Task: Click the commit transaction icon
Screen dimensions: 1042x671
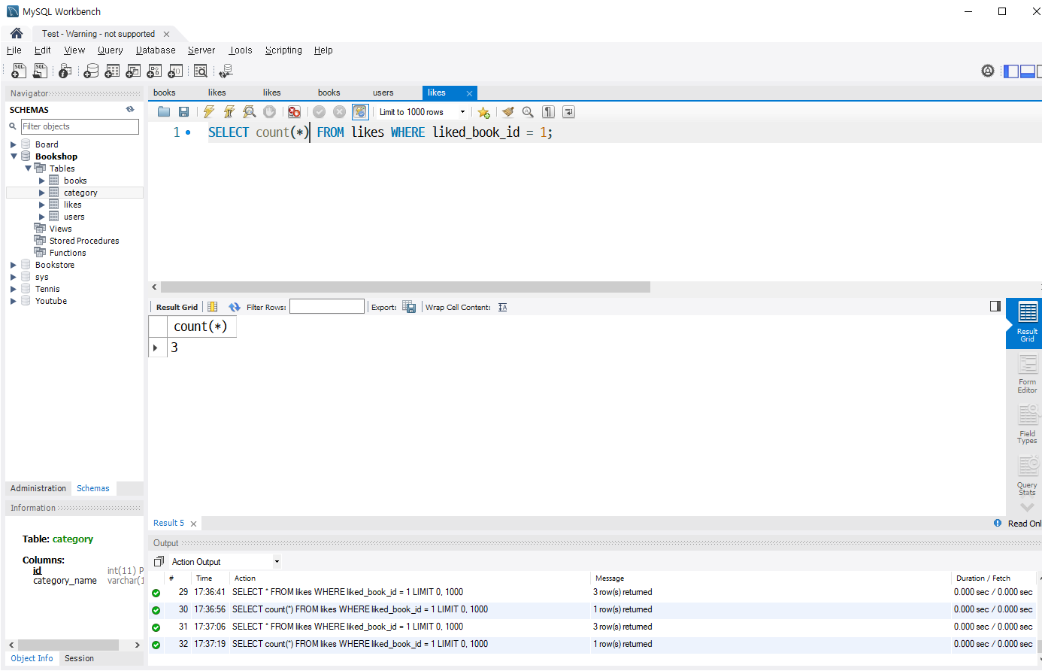Action: [x=319, y=112]
